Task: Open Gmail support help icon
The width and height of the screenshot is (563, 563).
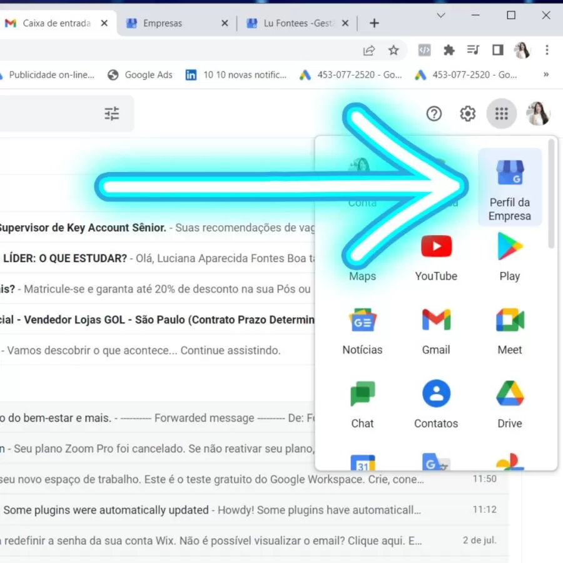Action: click(434, 114)
